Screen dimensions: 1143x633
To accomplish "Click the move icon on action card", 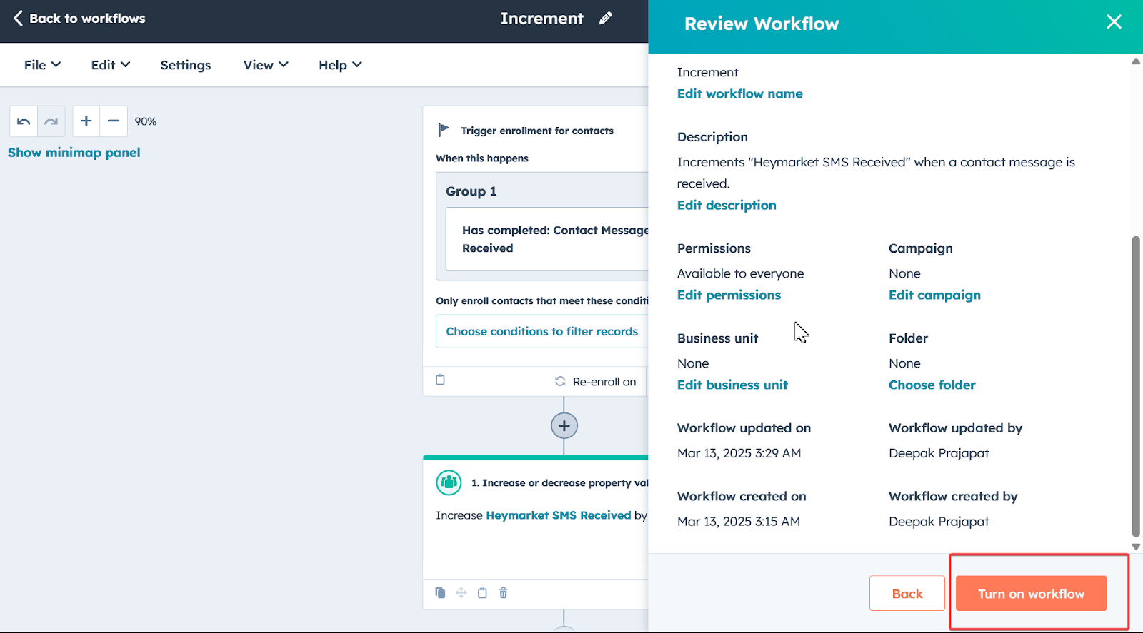I will 461,593.
